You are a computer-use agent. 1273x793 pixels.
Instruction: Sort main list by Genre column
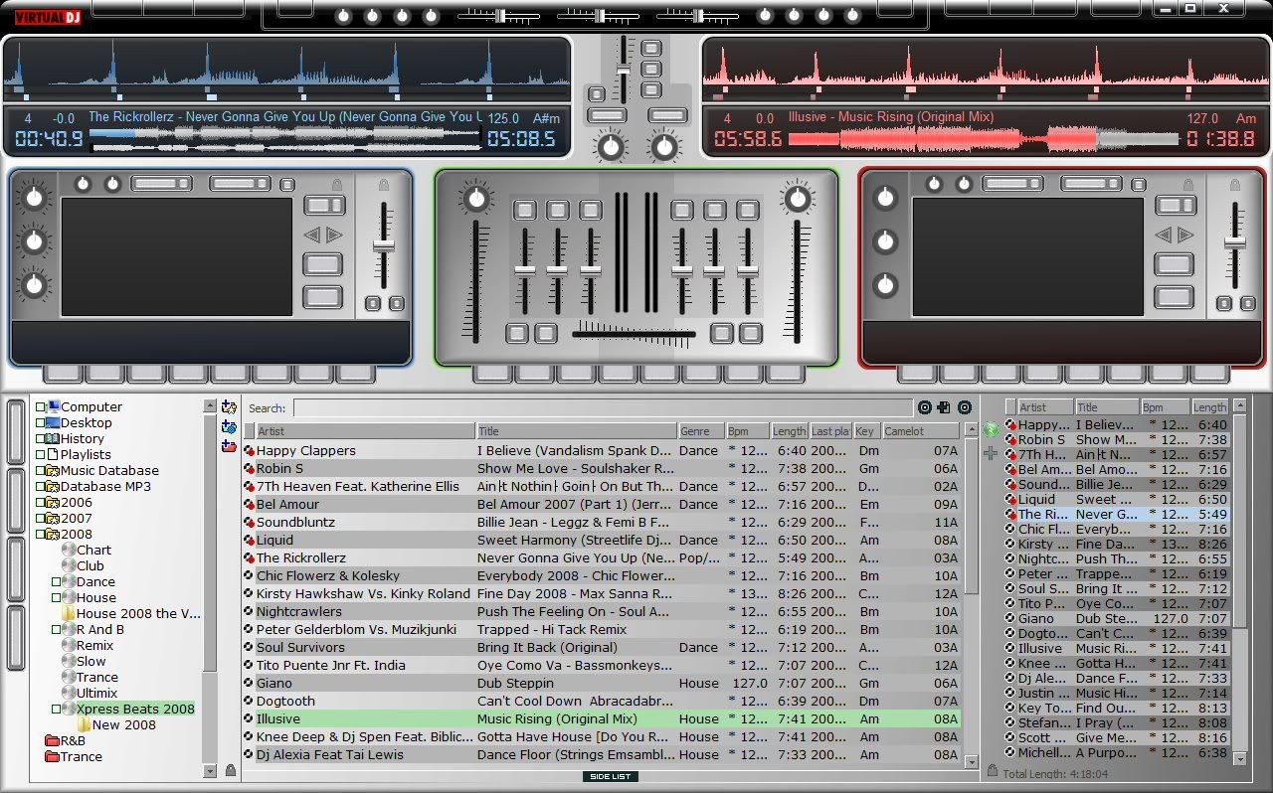(700, 431)
